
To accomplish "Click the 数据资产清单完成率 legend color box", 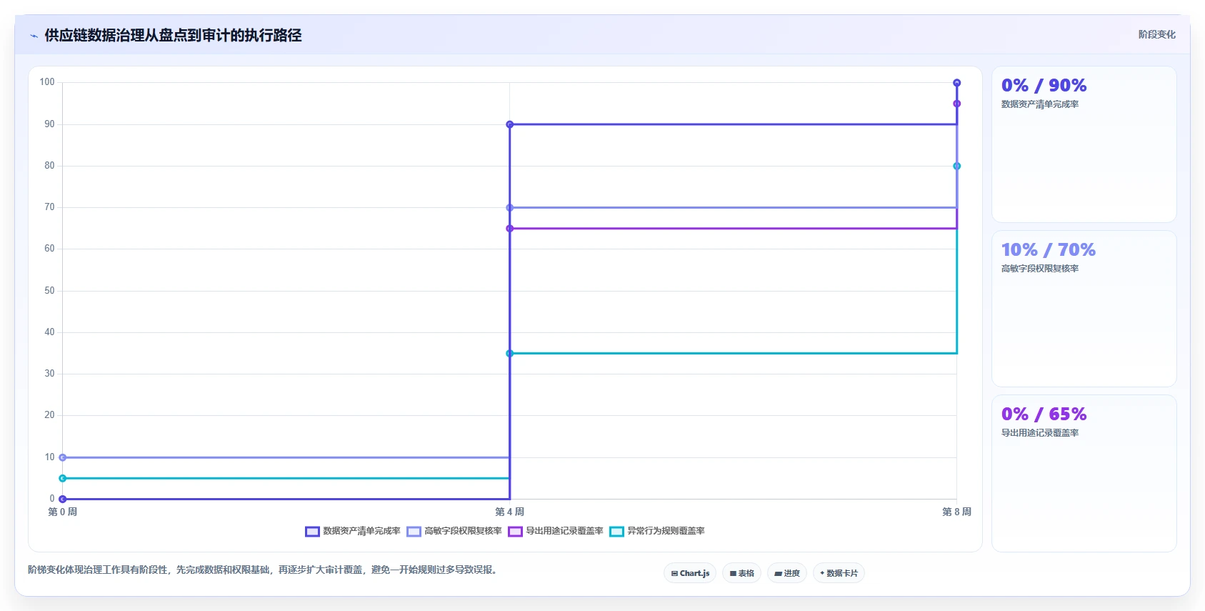I will (312, 531).
